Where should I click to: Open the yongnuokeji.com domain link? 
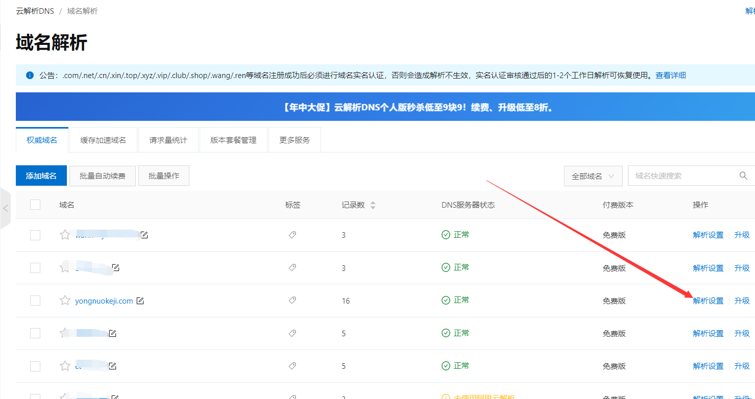pos(104,301)
